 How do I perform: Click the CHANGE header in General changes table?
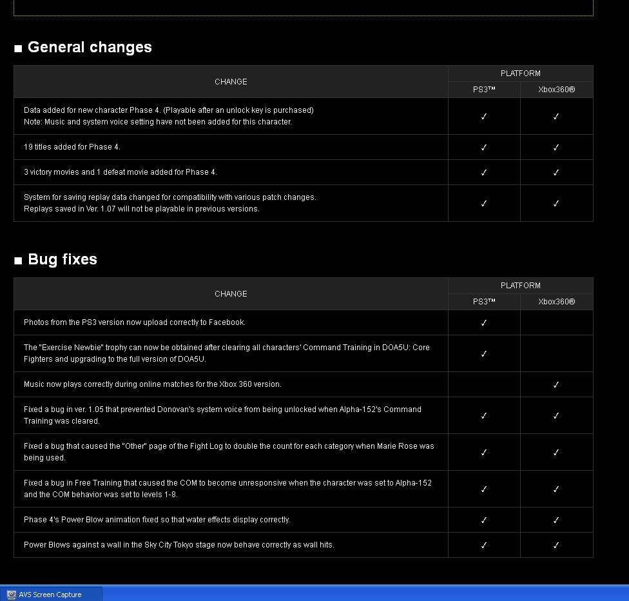[231, 82]
